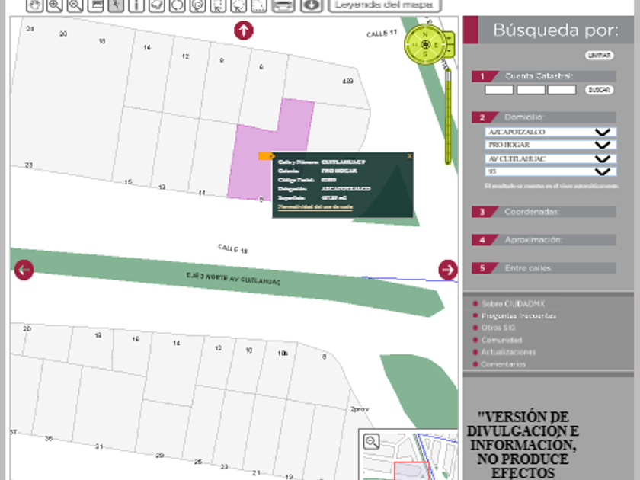The width and height of the screenshot is (640, 480).
Task: Expand section 4 Aproximación
Action: point(544,240)
